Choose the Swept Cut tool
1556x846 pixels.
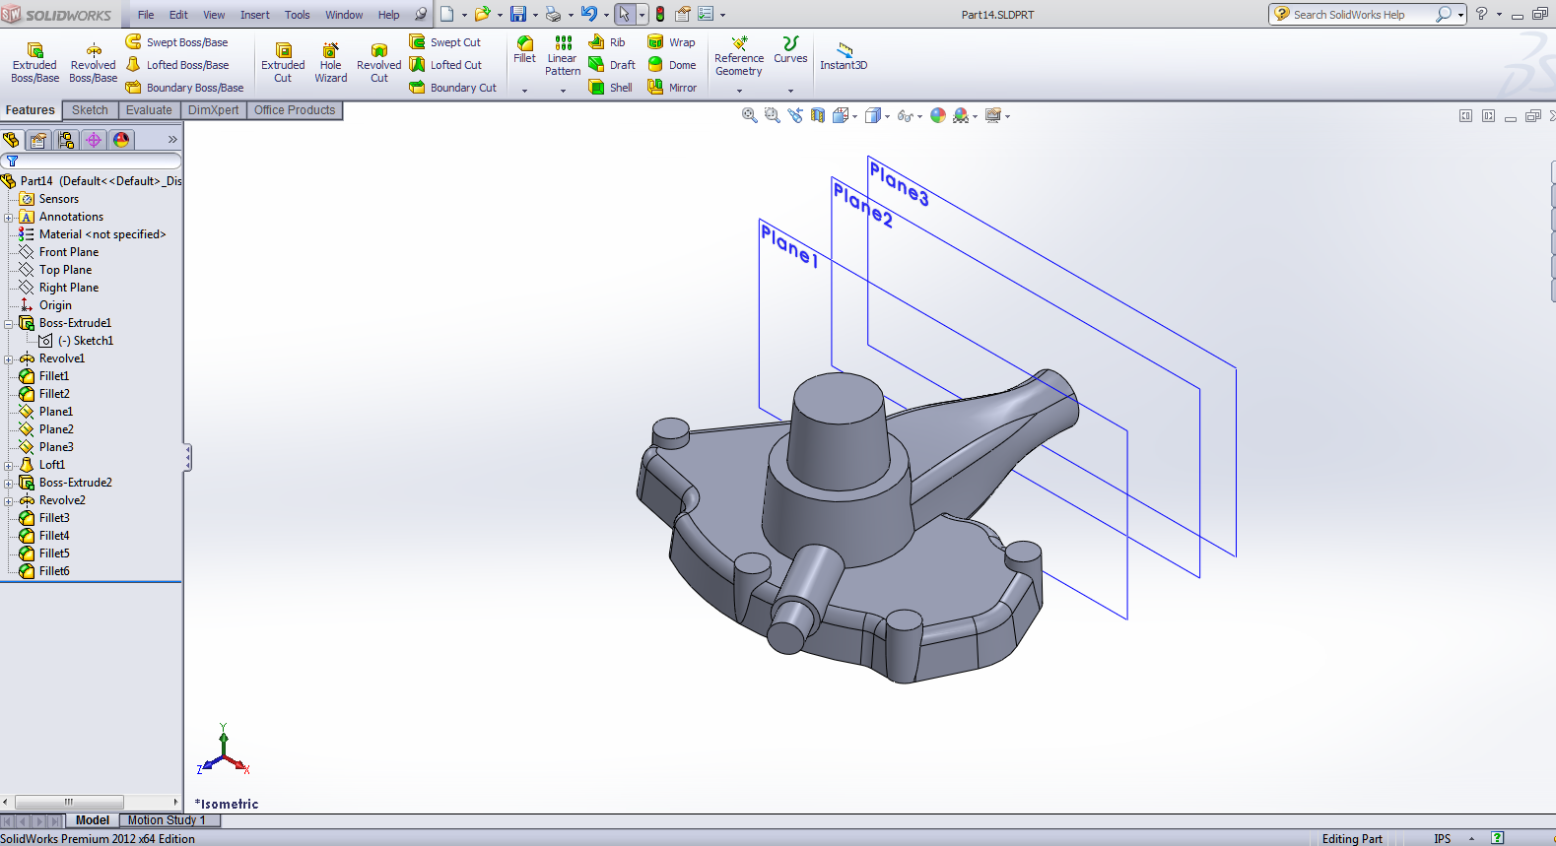click(445, 42)
